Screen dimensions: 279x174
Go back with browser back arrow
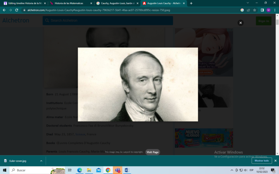click(x=4, y=10)
